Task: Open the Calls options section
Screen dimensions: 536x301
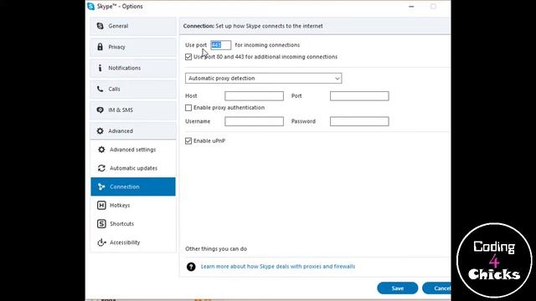Action: tap(133, 89)
